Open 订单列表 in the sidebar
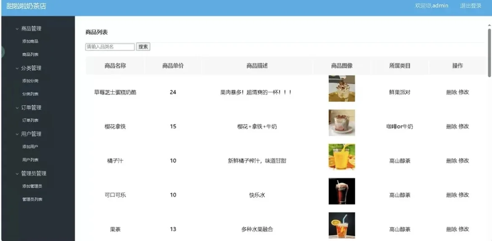 coord(30,120)
